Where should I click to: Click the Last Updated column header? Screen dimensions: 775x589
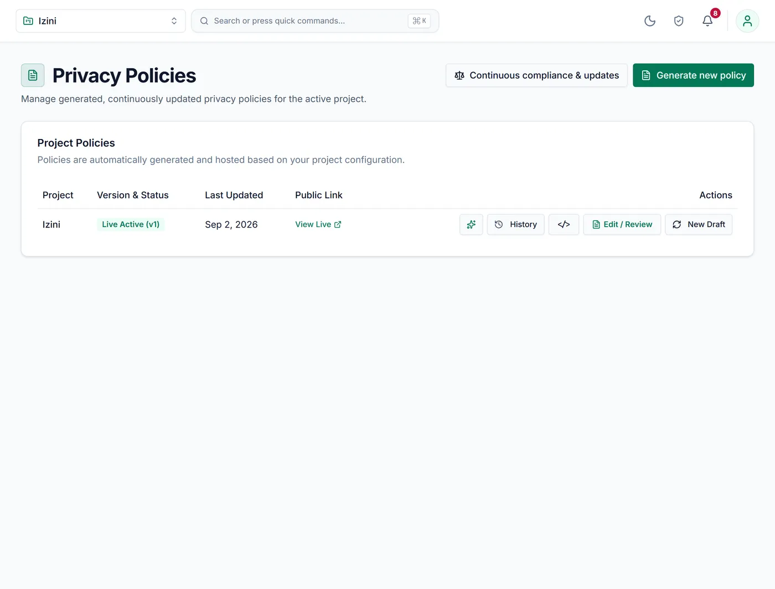234,195
